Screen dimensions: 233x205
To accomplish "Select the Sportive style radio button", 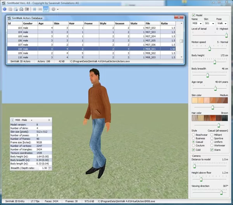I will [212, 138].
